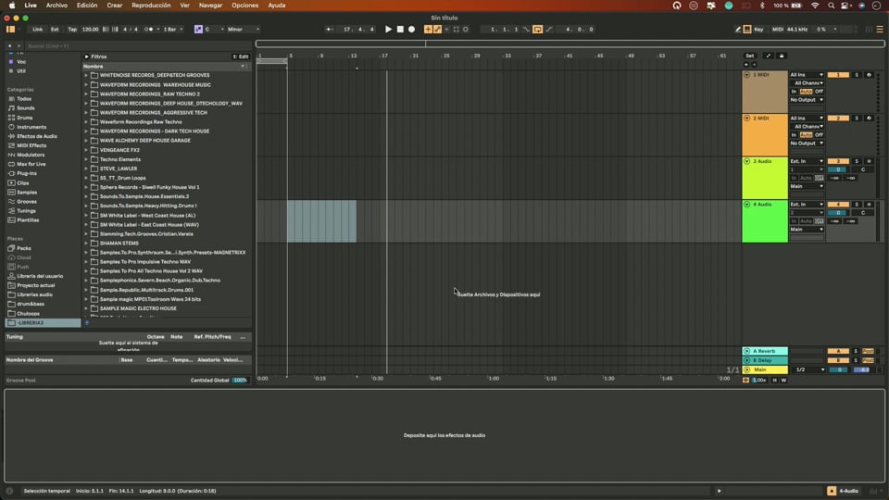The width and height of the screenshot is (889, 500).
Task: Expand the VENGEANCE FX2 folder
Action: tap(86, 150)
